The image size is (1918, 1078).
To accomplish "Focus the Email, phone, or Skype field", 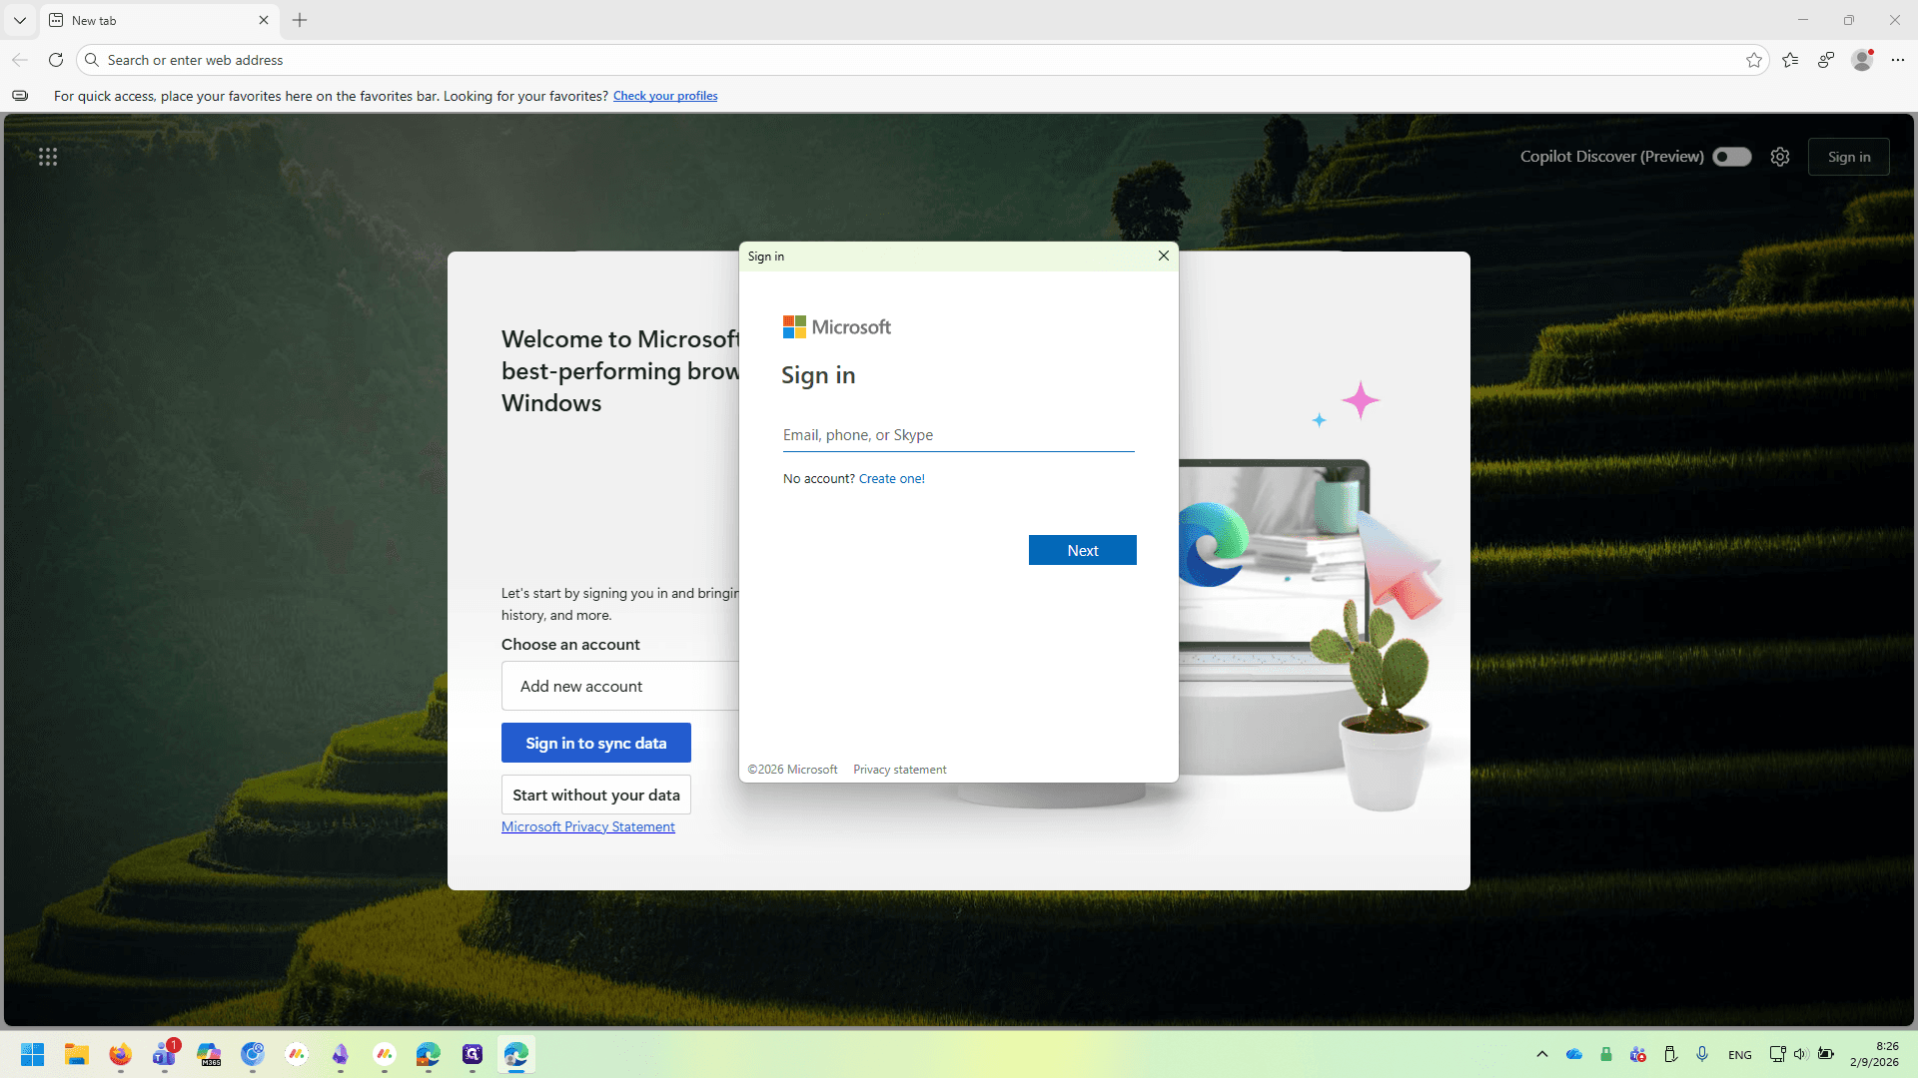I will [959, 435].
